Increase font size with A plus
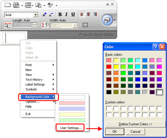The image size is (167, 138). tap(45, 14)
